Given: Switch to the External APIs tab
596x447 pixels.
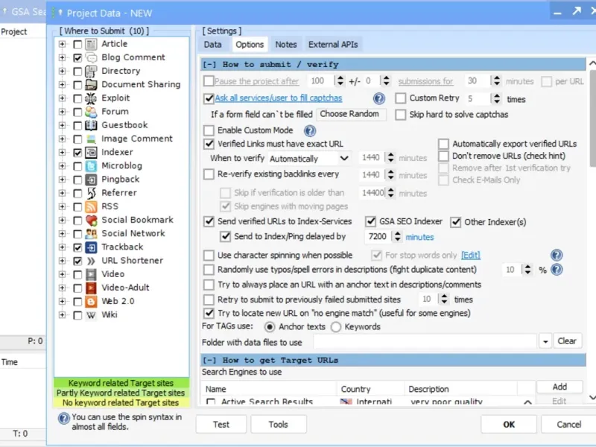Looking at the screenshot, I should point(333,45).
